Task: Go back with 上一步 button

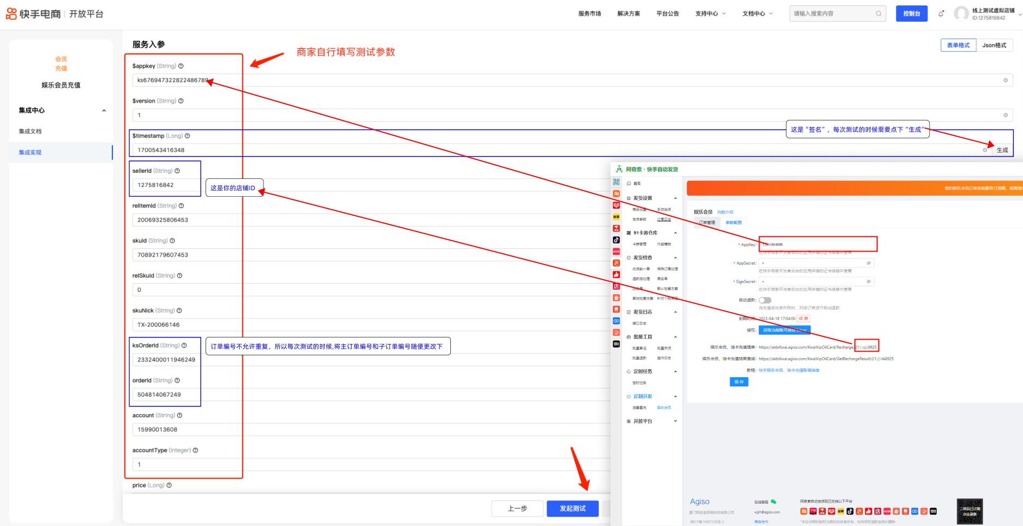Action: 517,509
